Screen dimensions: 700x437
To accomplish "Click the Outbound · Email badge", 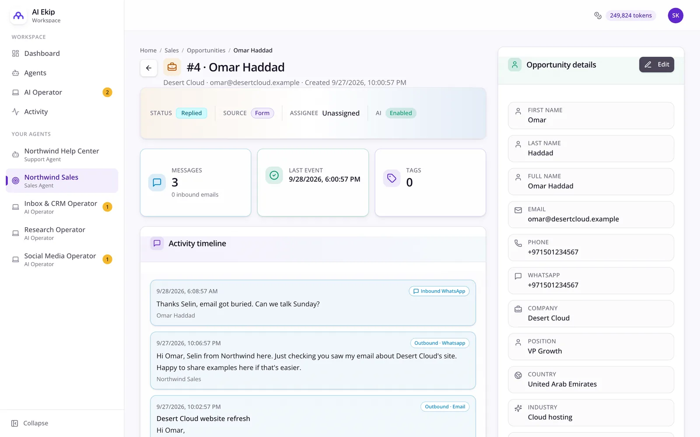I will point(445,407).
